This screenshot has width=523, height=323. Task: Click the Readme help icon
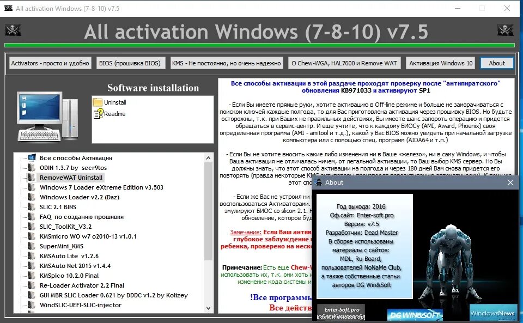(98, 114)
